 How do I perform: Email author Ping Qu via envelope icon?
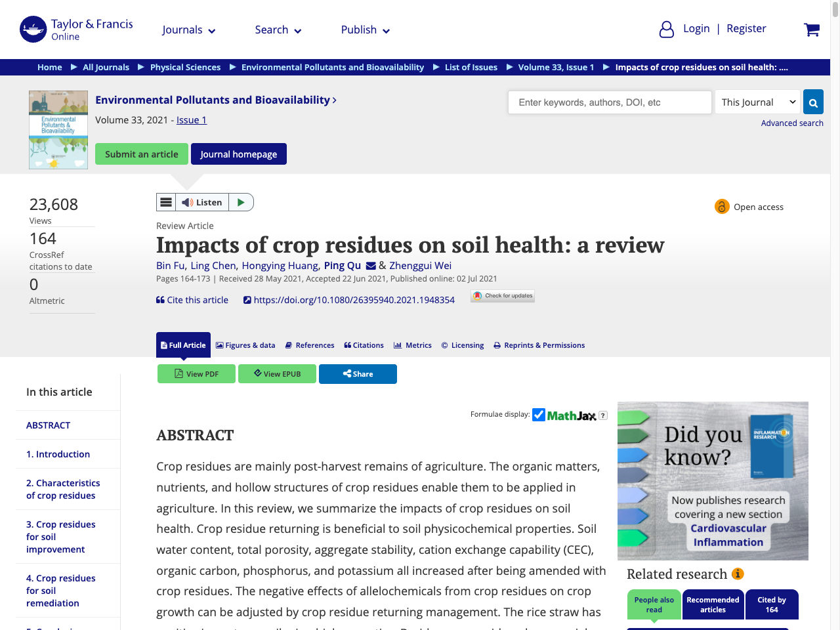click(x=371, y=266)
